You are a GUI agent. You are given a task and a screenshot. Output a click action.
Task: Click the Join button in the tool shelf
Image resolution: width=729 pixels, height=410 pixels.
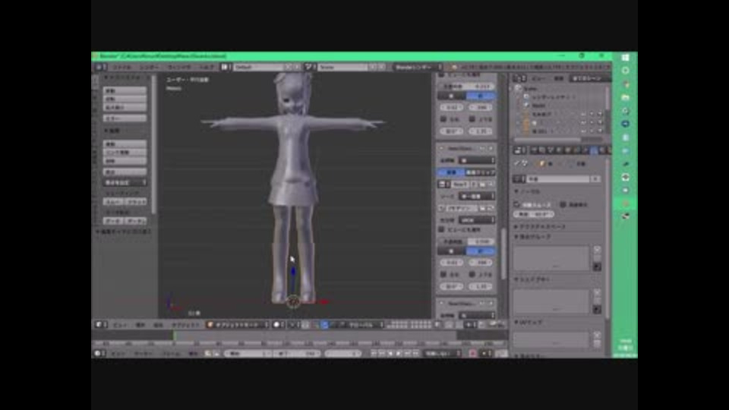tap(125, 172)
